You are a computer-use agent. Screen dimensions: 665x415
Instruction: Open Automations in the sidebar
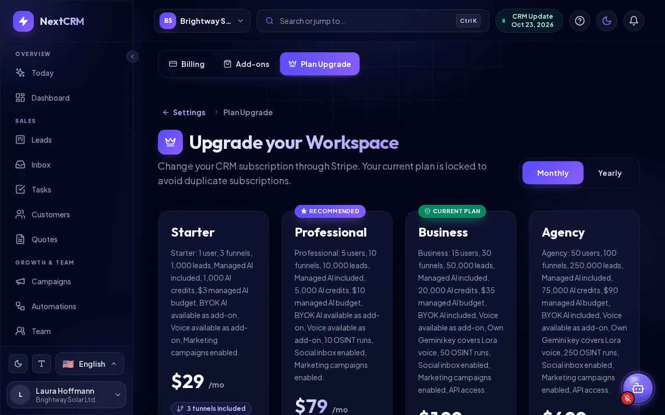point(66,307)
